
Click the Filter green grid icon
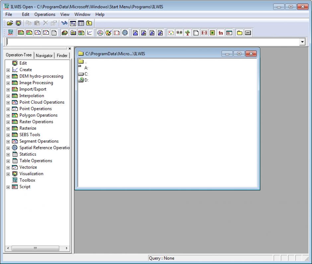point(212,33)
